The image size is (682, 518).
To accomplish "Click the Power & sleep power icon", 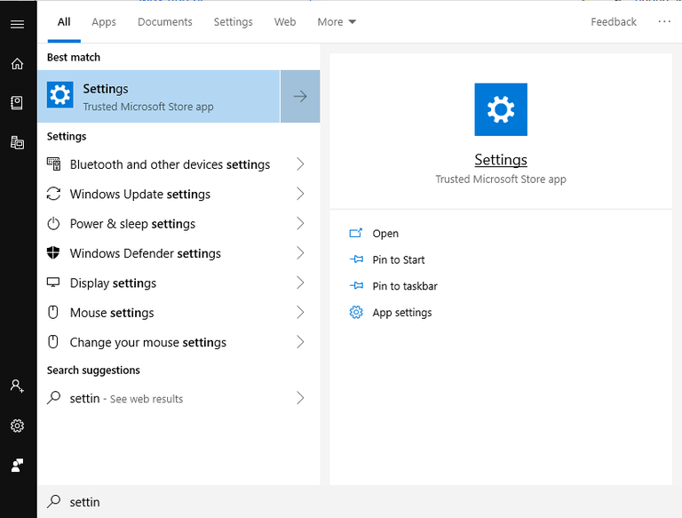I will pyautogui.click(x=53, y=223).
